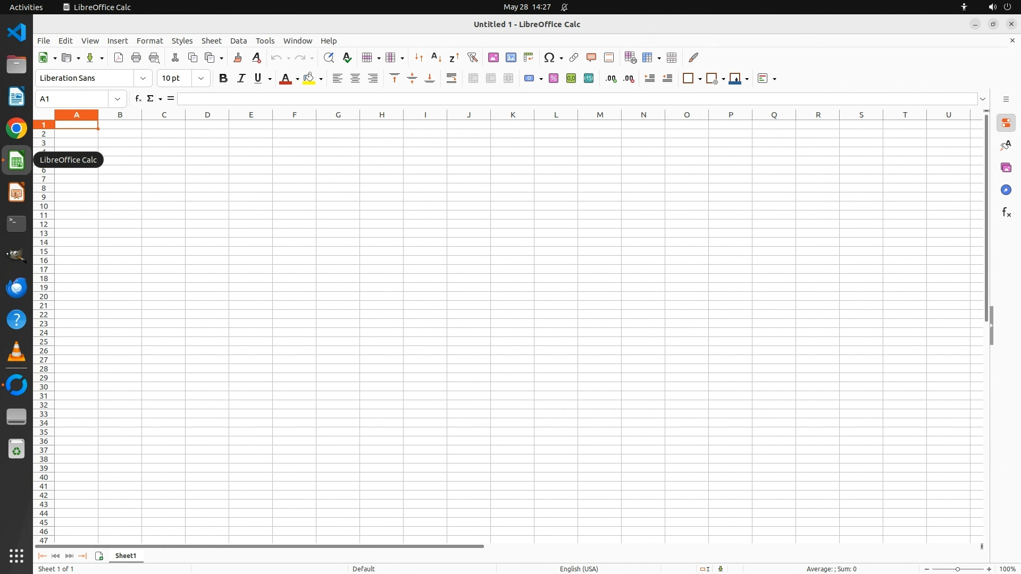Image resolution: width=1021 pixels, height=574 pixels.
Task: Toggle Wrap Text for cells
Action: tap(451, 79)
